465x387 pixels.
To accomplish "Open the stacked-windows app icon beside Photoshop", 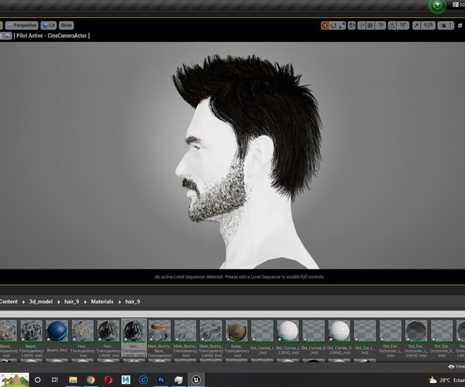I will (178, 380).
